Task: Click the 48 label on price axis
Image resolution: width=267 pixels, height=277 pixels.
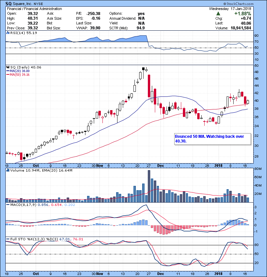Action: tap(256, 72)
